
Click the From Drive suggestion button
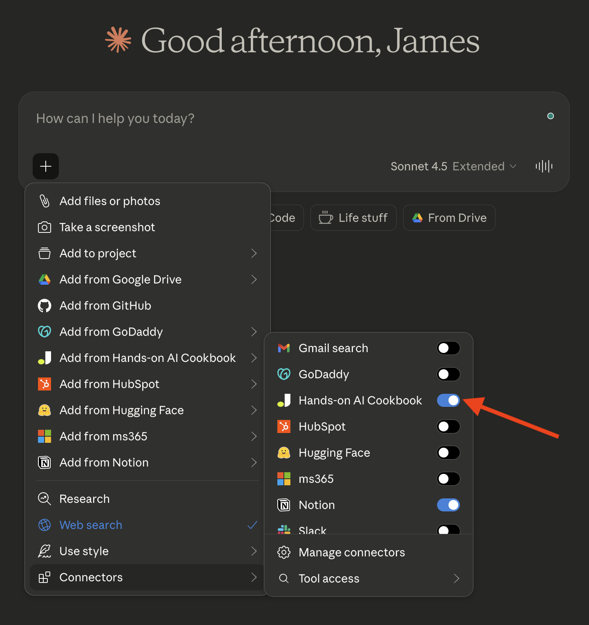449,218
